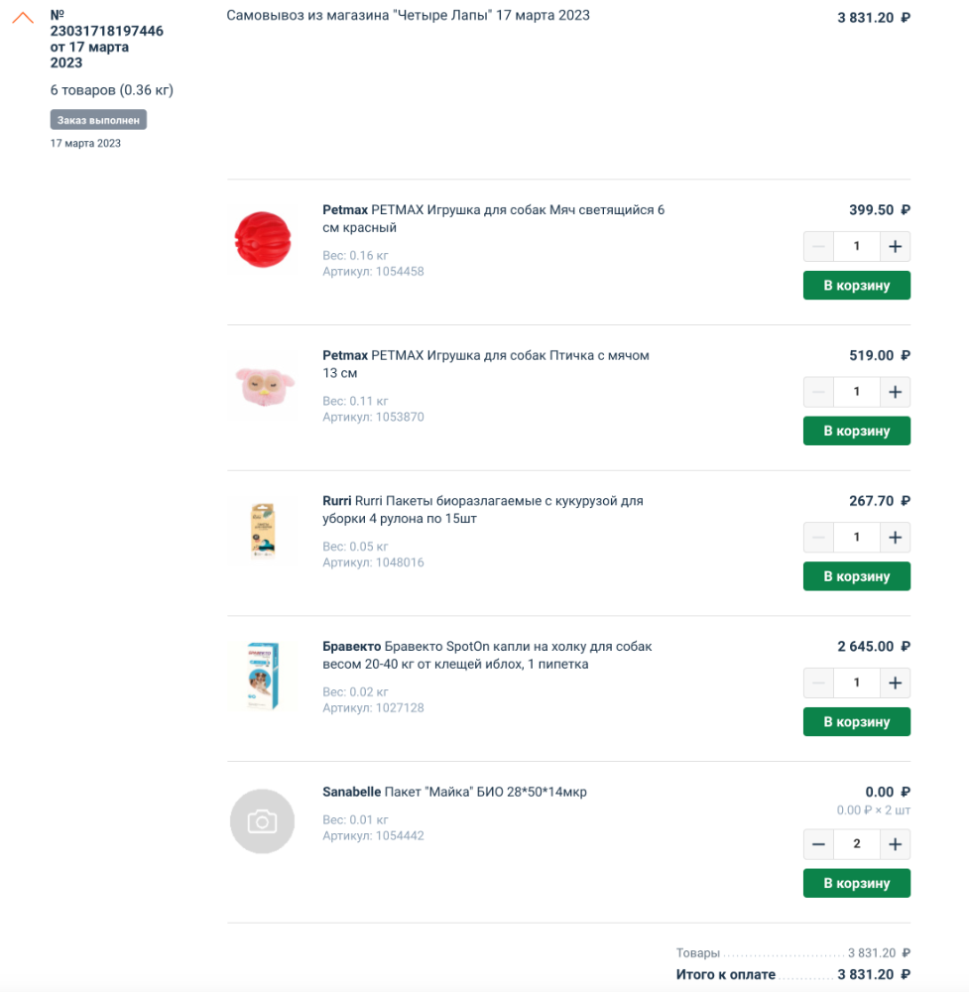This screenshot has height=992, width=969.
Task: Decrease quantity of the red glowing ball toy
Action: tap(818, 247)
